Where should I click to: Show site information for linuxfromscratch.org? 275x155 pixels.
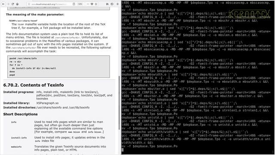[x=29, y=4]
